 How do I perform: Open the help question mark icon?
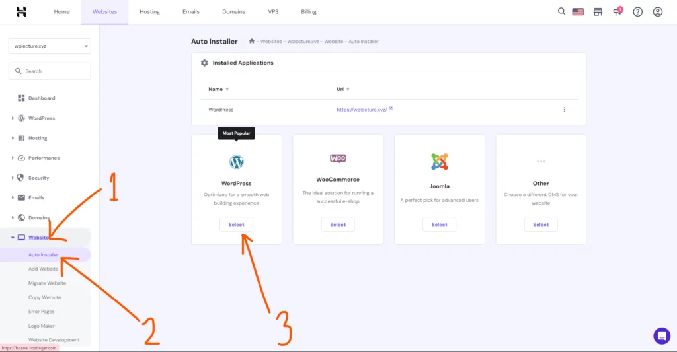click(638, 12)
